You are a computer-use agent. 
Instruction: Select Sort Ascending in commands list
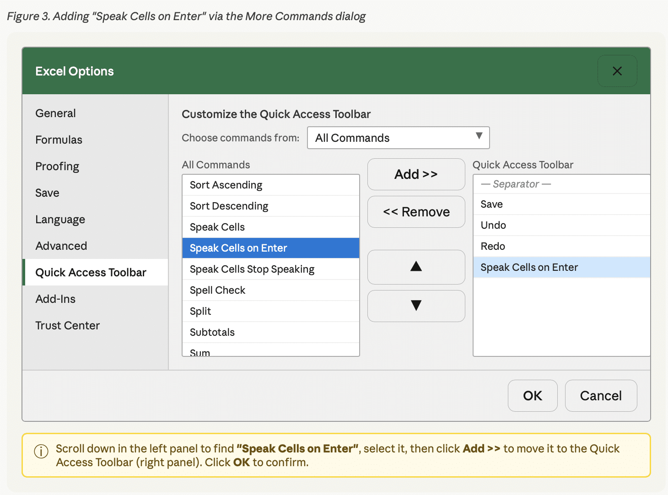click(271, 185)
